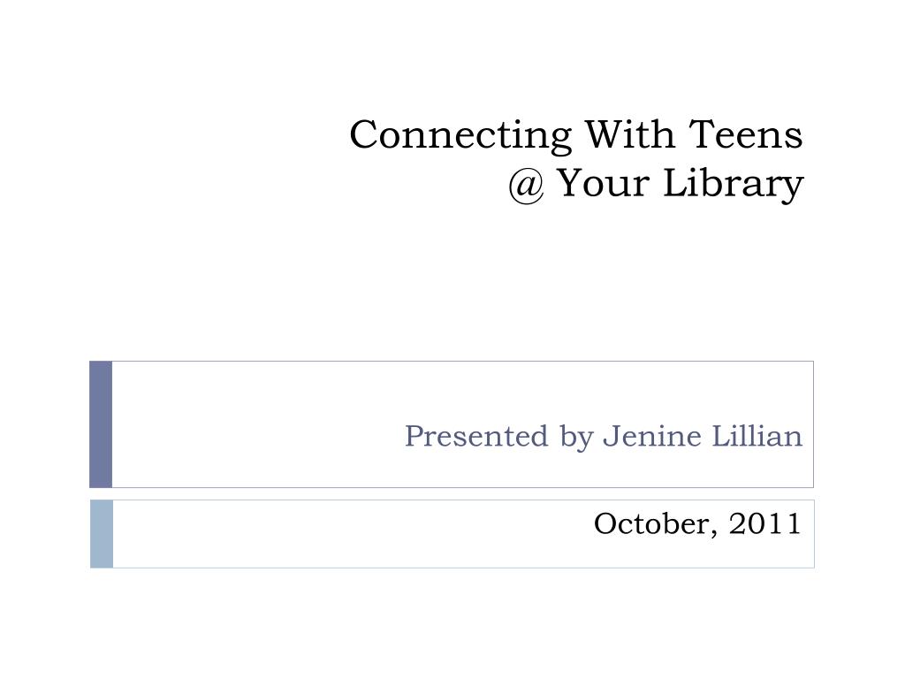Click the "October, 2011" date text
Image resolution: width=905 pixels, height=679 pixels.
pyautogui.click(x=697, y=524)
